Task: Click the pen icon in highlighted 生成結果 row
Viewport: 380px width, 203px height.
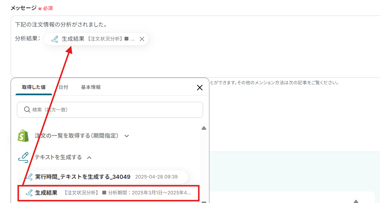Action: (x=29, y=193)
